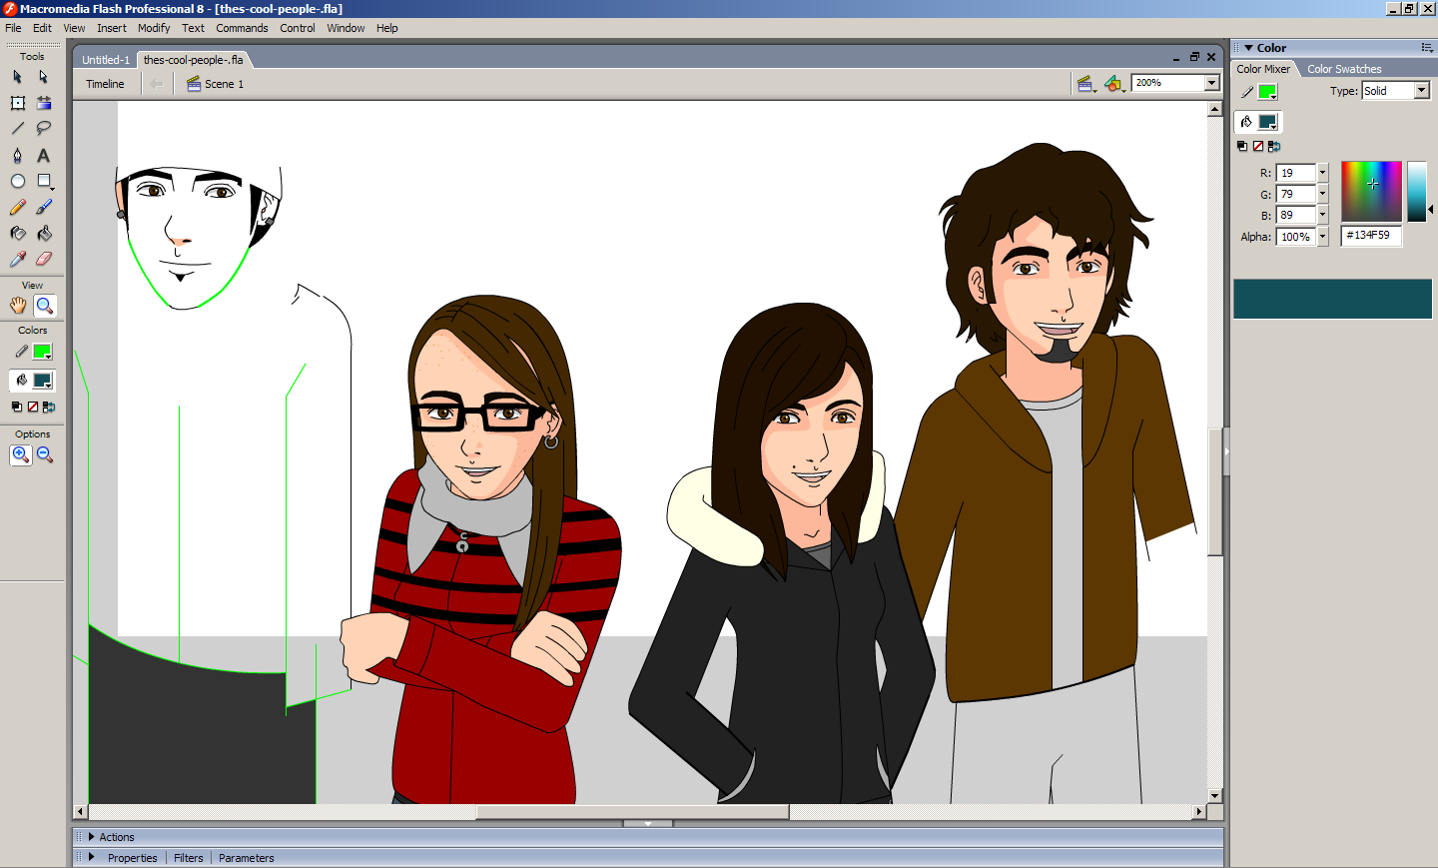This screenshot has height=868, width=1438.
Task: Open the Parameters tab
Action: (246, 858)
